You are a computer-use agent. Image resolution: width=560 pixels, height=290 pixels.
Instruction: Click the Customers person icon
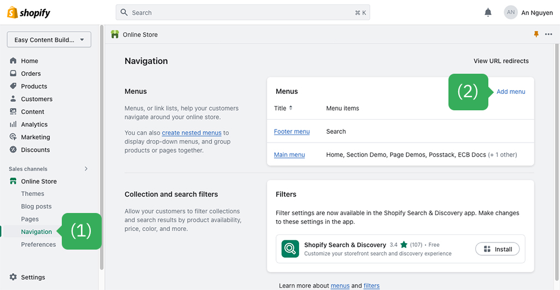pyautogui.click(x=13, y=98)
